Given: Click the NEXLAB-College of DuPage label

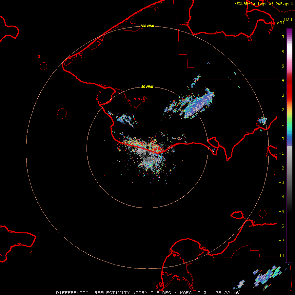Looking at the screenshot, I should tap(264, 4).
